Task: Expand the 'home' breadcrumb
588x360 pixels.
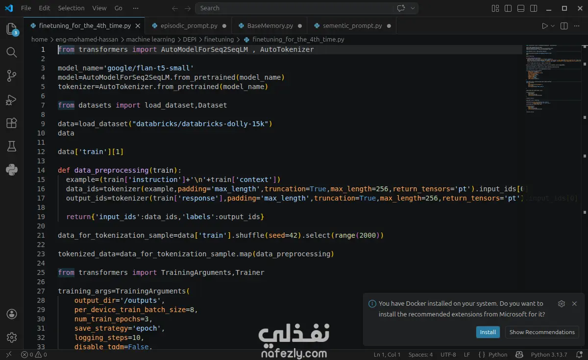Action: pyautogui.click(x=39, y=40)
